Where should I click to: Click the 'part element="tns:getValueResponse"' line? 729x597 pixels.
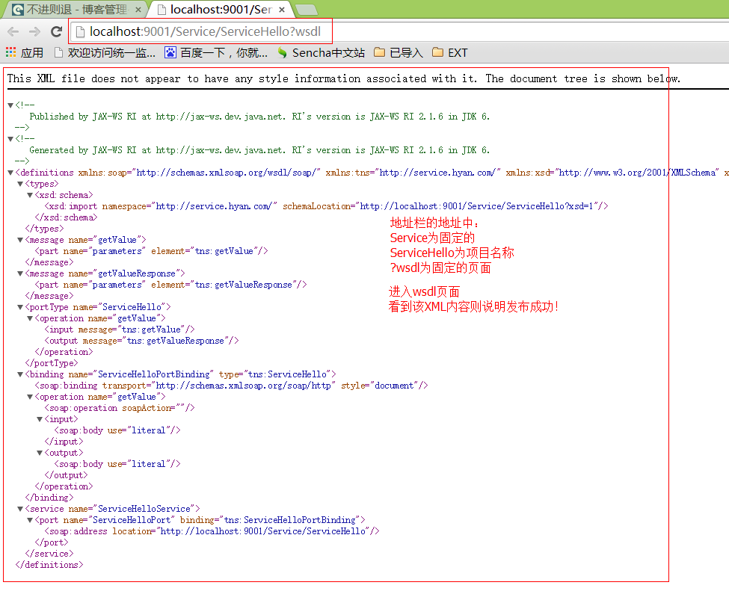pos(170,285)
